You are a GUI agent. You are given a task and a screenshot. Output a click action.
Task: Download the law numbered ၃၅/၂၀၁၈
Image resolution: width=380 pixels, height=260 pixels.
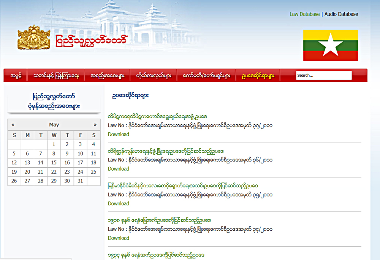119,203
